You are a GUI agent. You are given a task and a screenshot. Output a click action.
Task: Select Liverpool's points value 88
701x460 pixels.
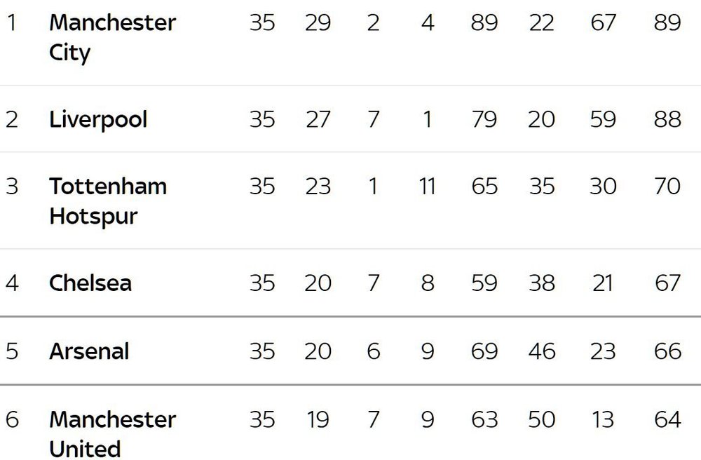(x=667, y=119)
